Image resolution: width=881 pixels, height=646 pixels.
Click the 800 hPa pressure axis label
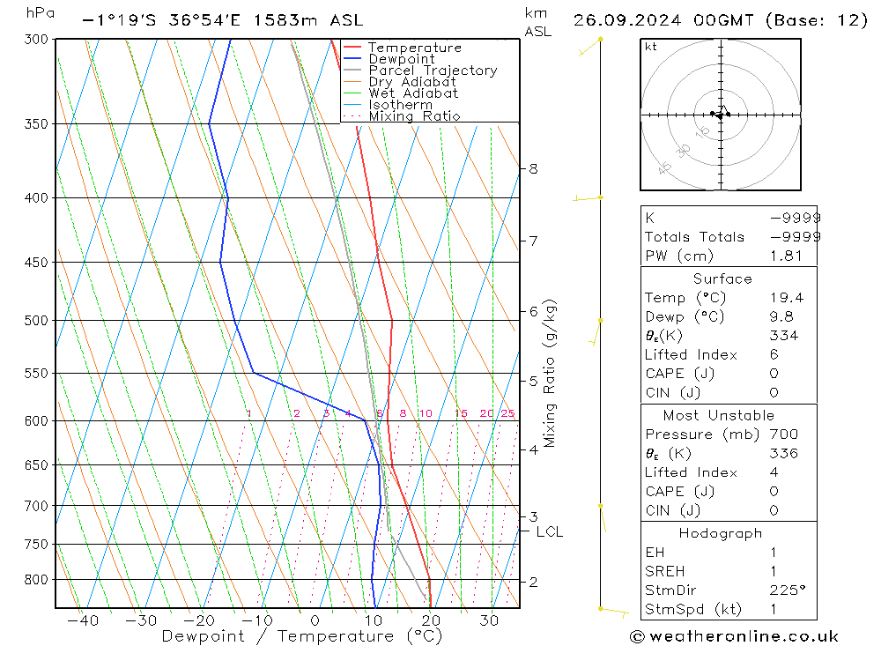click(x=36, y=580)
